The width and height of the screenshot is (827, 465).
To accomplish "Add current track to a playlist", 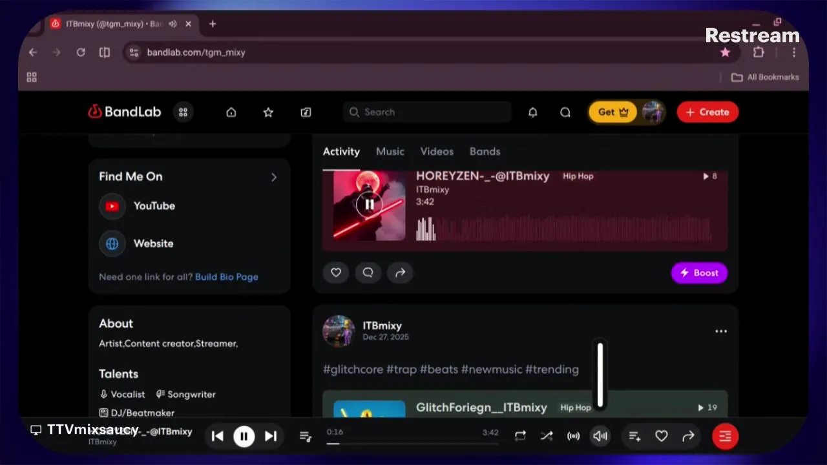I will pyautogui.click(x=634, y=437).
